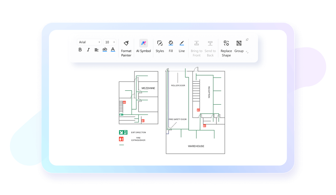
Task: Open the text alignment options
Action: click(97, 50)
